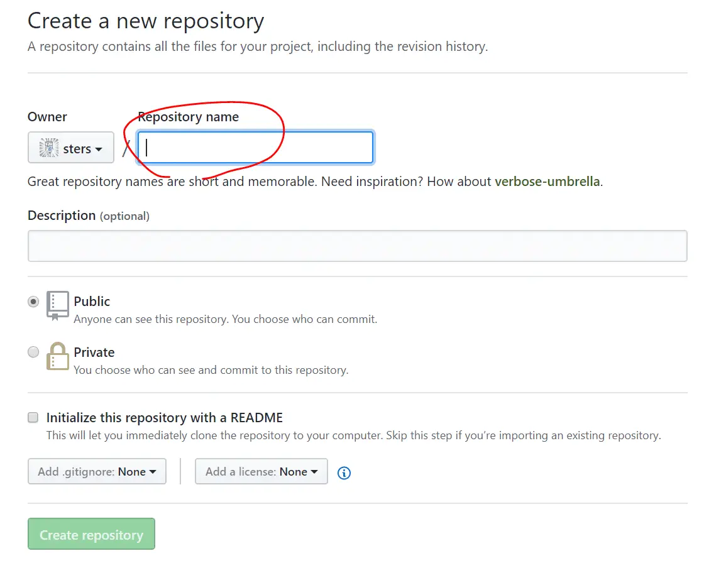Click the license info icon

pos(344,472)
